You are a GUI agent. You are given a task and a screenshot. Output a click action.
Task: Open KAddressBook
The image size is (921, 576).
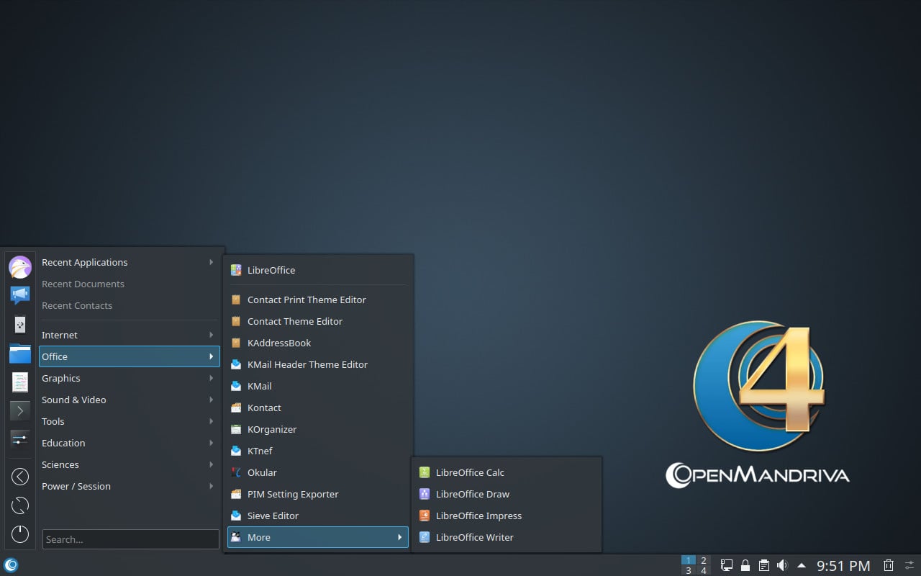[x=279, y=343]
